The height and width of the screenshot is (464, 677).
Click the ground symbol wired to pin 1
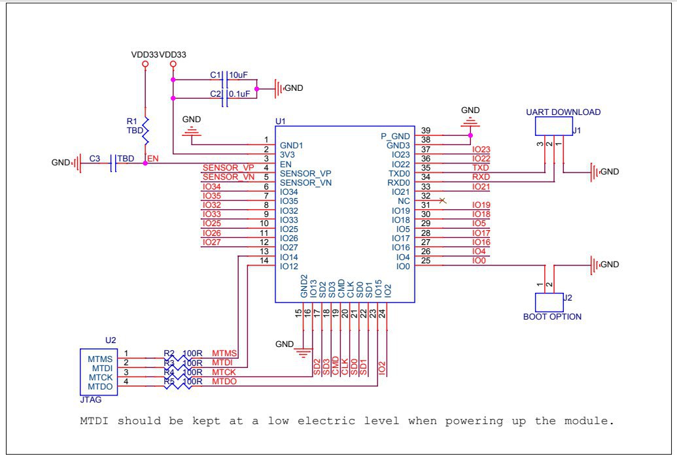point(191,131)
